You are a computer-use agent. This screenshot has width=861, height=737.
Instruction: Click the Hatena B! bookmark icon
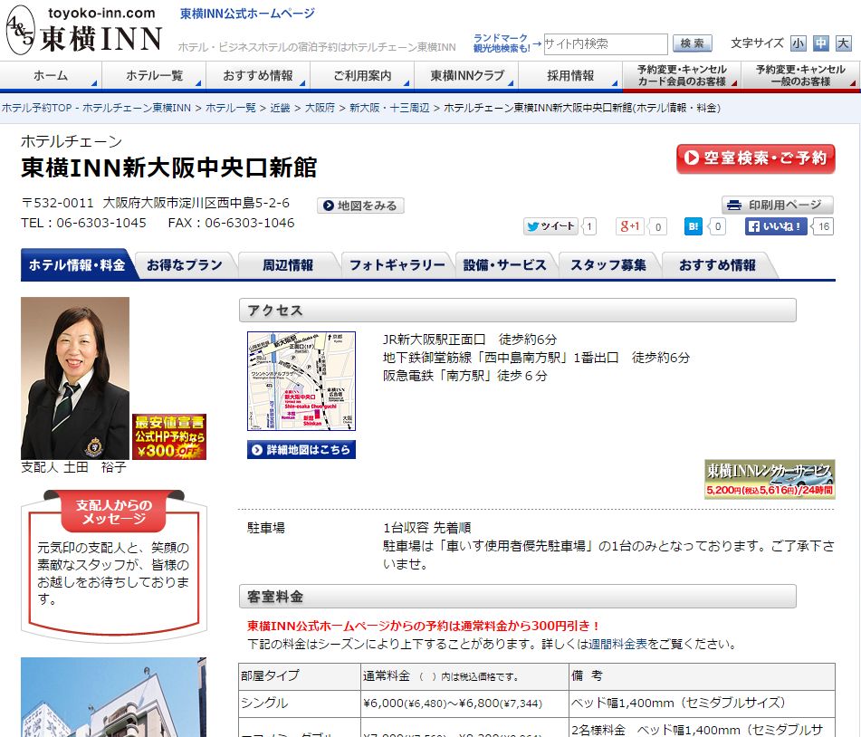click(693, 226)
